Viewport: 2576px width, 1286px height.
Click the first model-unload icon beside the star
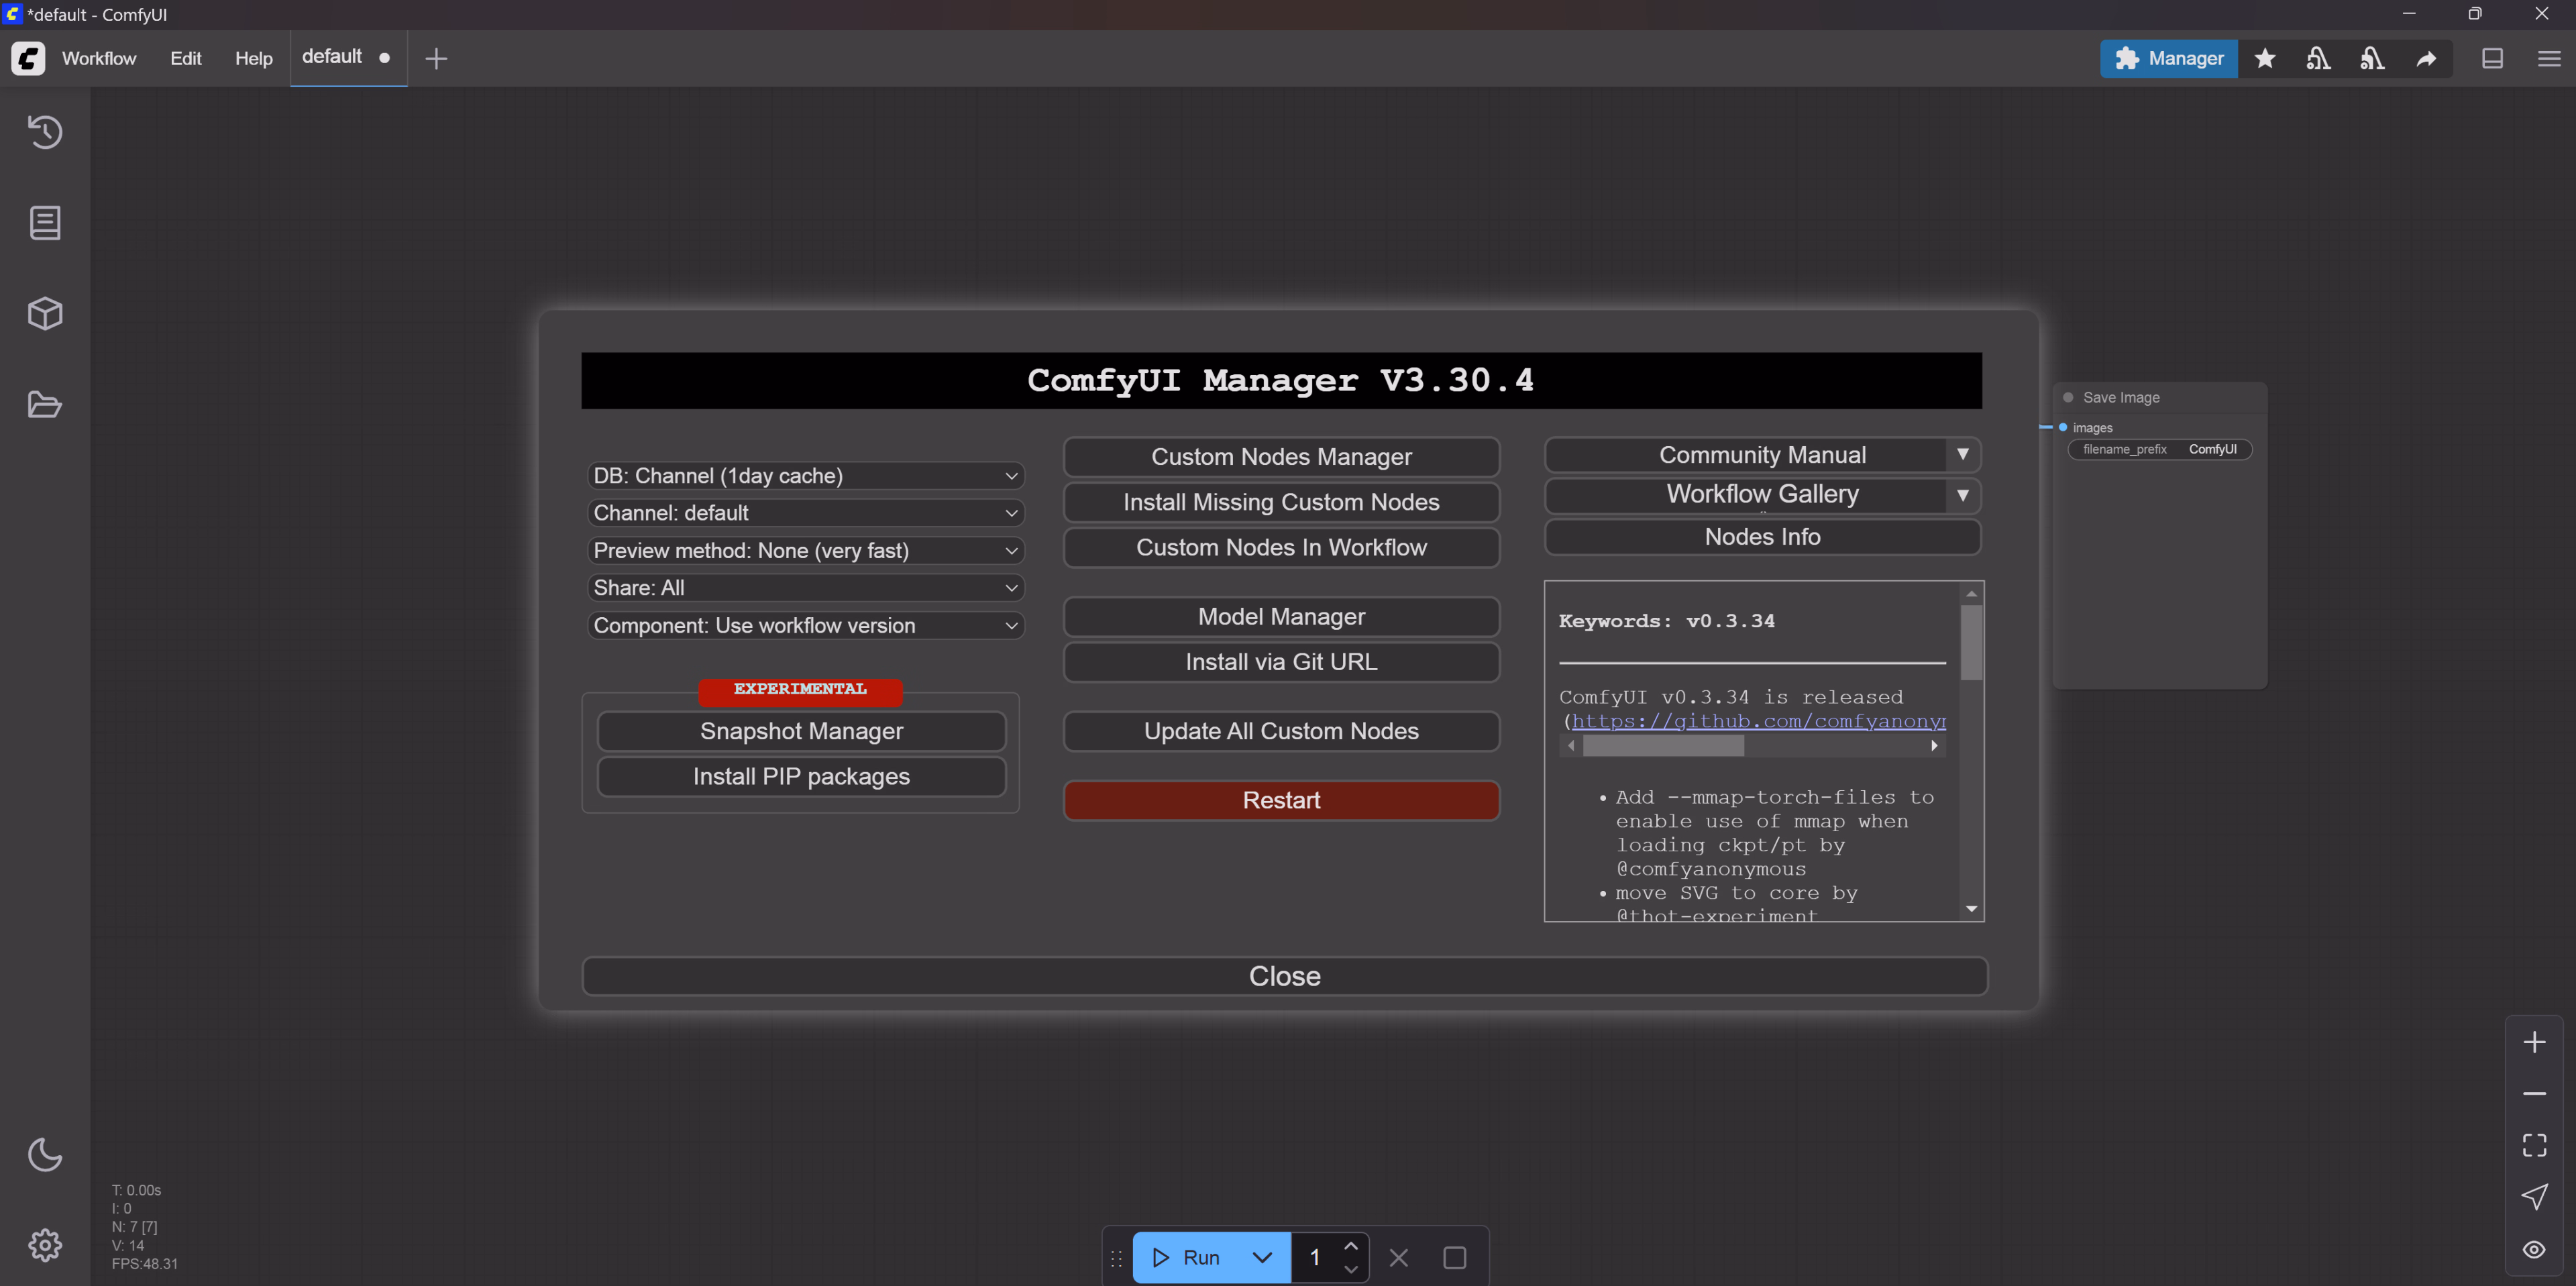[2318, 58]
